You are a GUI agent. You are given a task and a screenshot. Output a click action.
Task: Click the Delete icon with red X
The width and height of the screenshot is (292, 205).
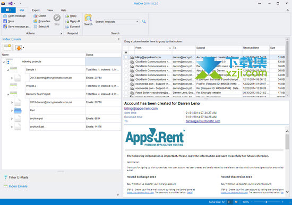36,16
